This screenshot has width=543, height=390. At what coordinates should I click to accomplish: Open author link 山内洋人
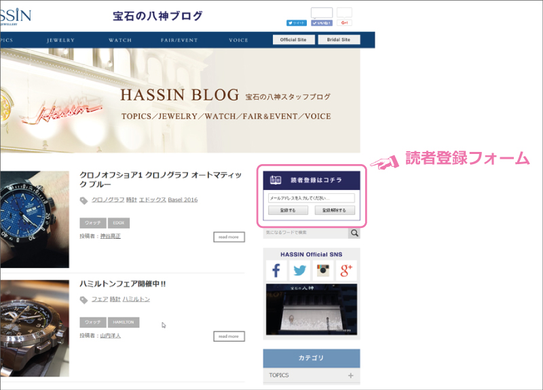click(111, 336)
